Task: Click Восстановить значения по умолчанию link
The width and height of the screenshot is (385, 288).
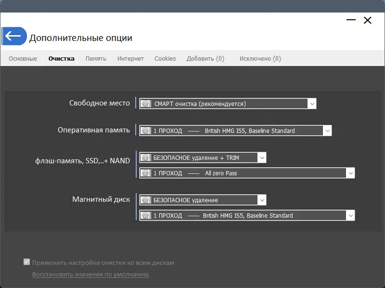Action: [90, 275]
